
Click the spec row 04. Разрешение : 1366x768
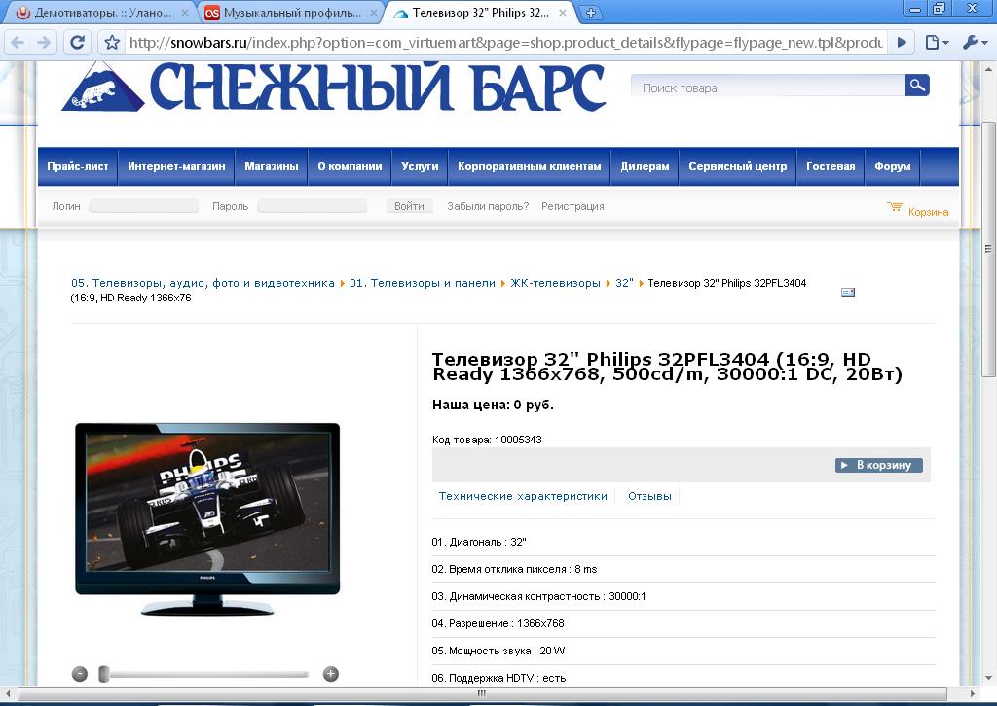tap(683, 623)
